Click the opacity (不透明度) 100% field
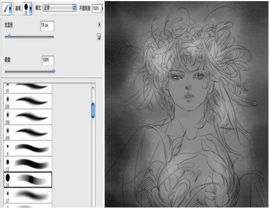The height and width of the screenshot is (208, 269). [96, 8]
